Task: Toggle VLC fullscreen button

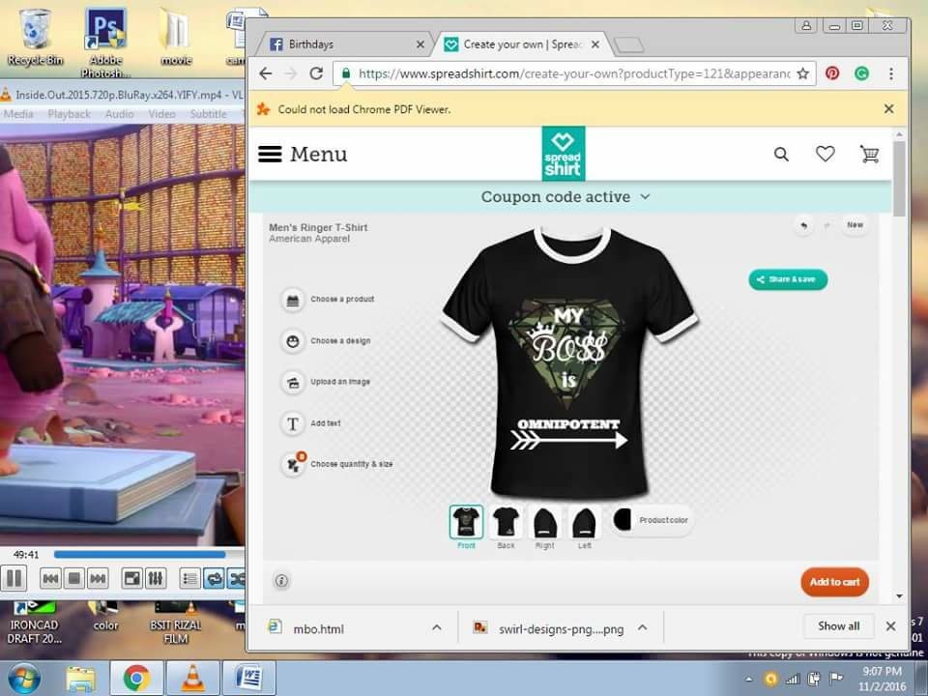Action: tap(132, 578)
